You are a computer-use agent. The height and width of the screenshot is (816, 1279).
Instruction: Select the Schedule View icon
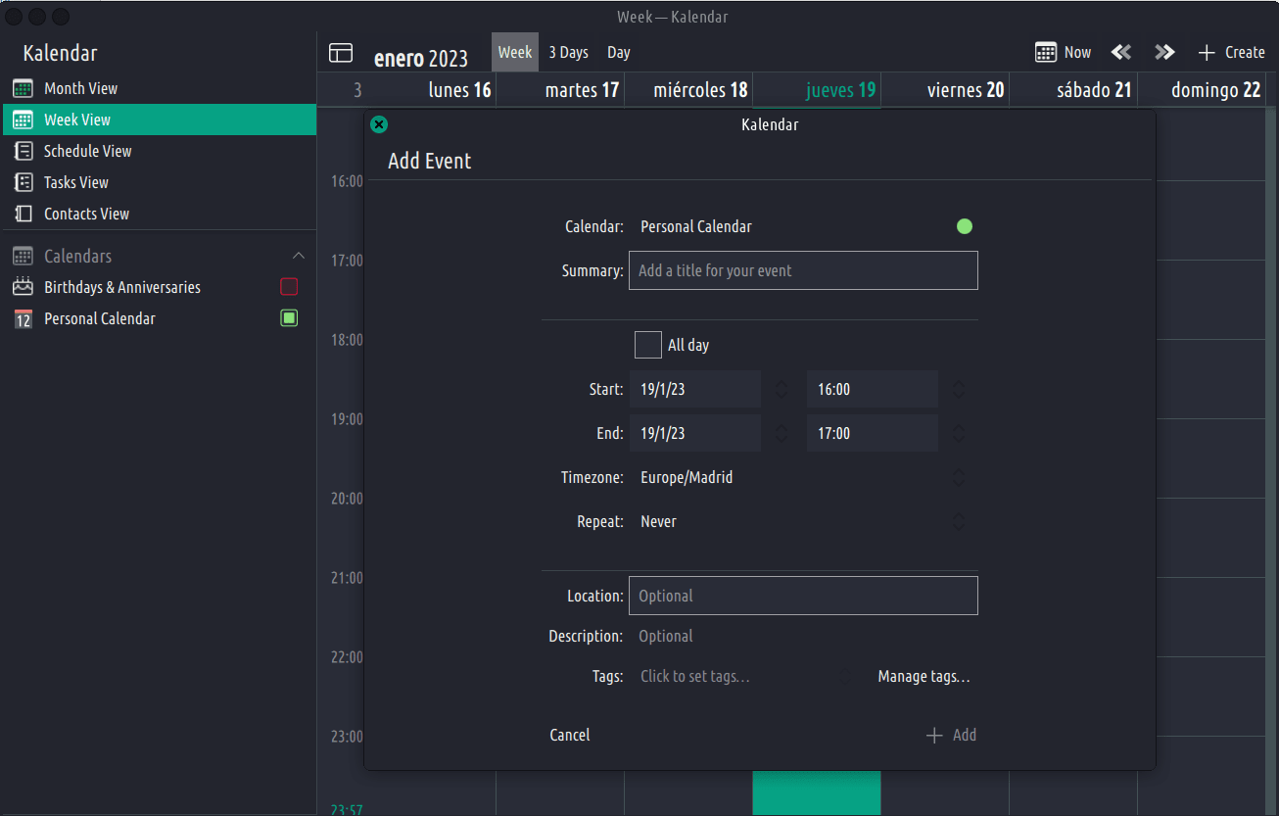[24, 151]
